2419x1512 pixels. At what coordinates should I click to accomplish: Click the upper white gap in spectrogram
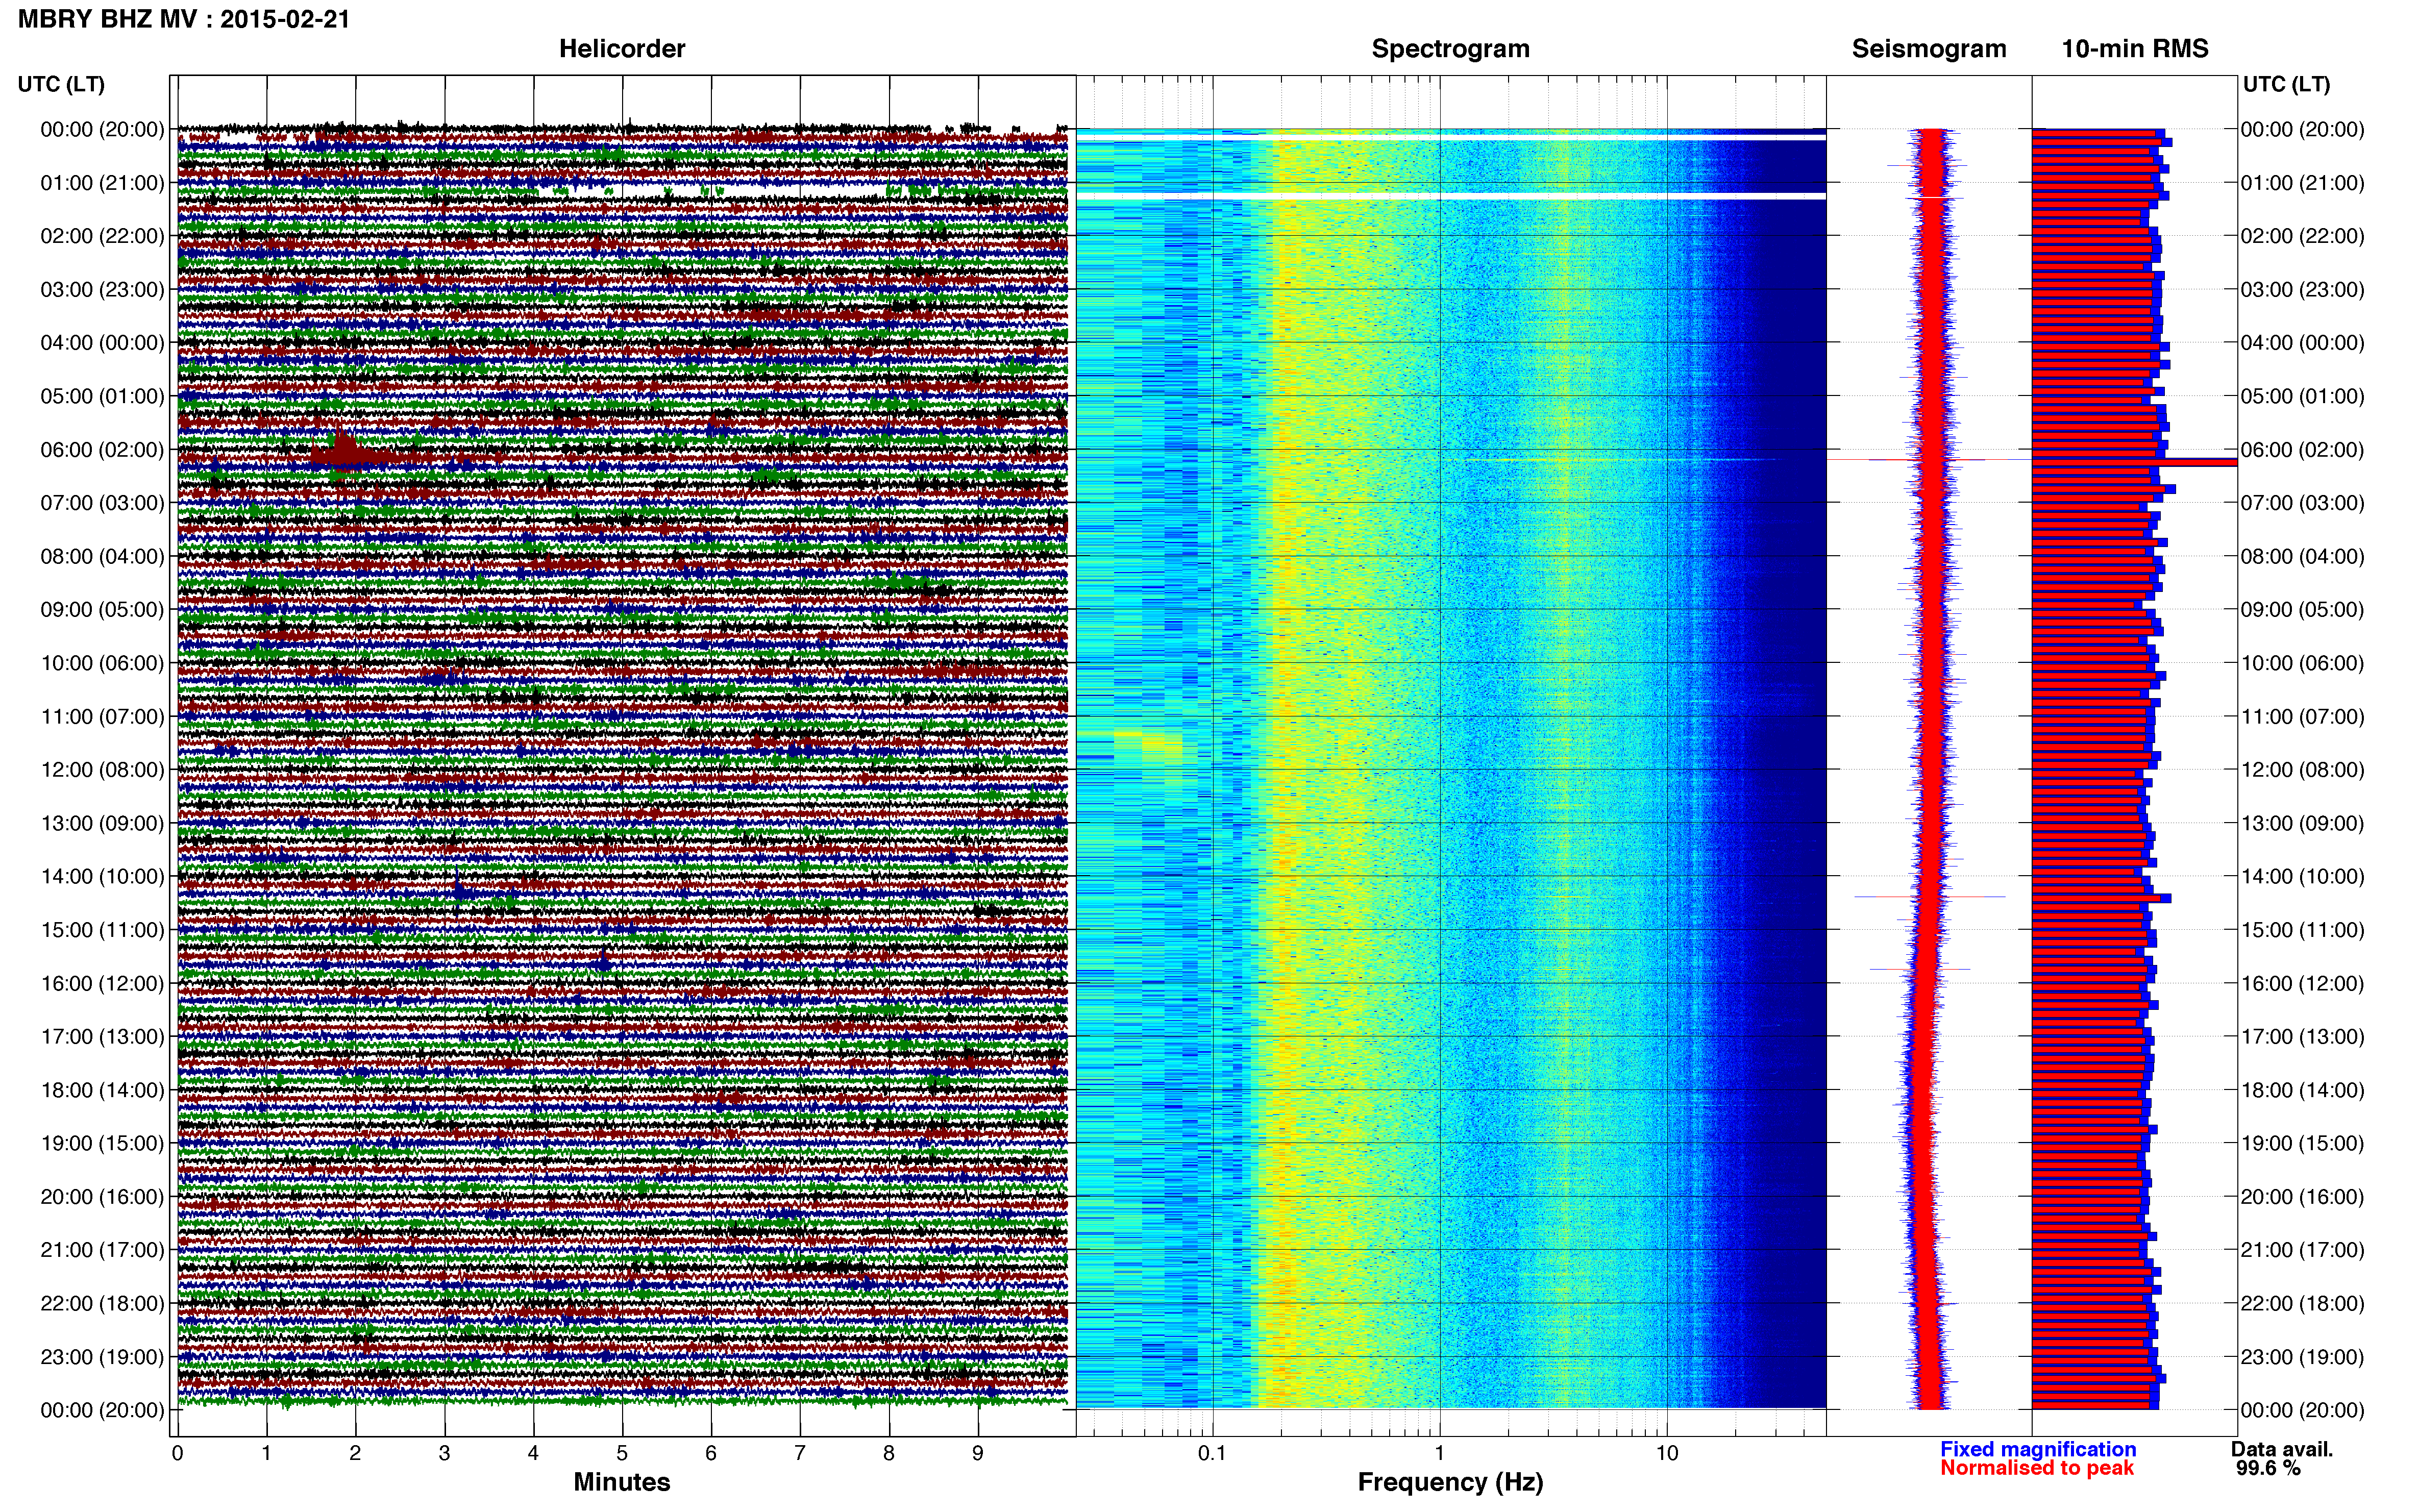click(1450, 136)
